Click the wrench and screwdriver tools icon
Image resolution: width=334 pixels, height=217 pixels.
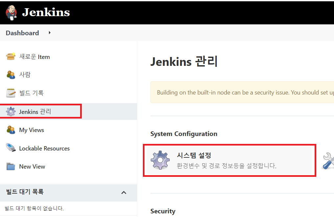(x=328, y=161)
